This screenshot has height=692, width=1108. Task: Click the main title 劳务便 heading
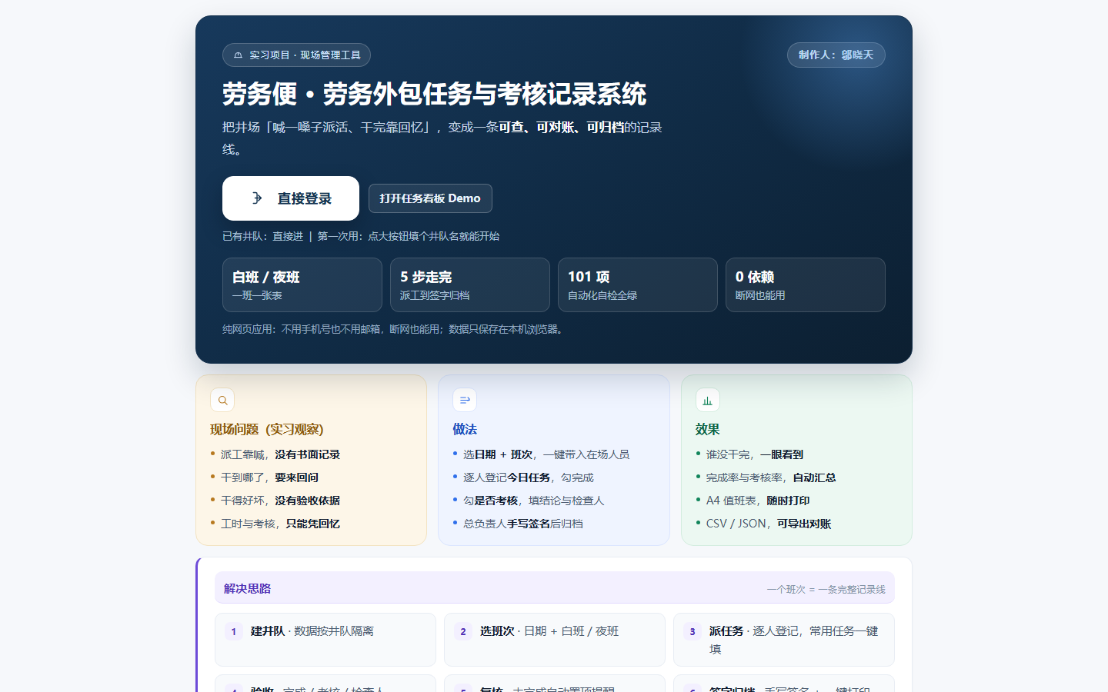434,94
